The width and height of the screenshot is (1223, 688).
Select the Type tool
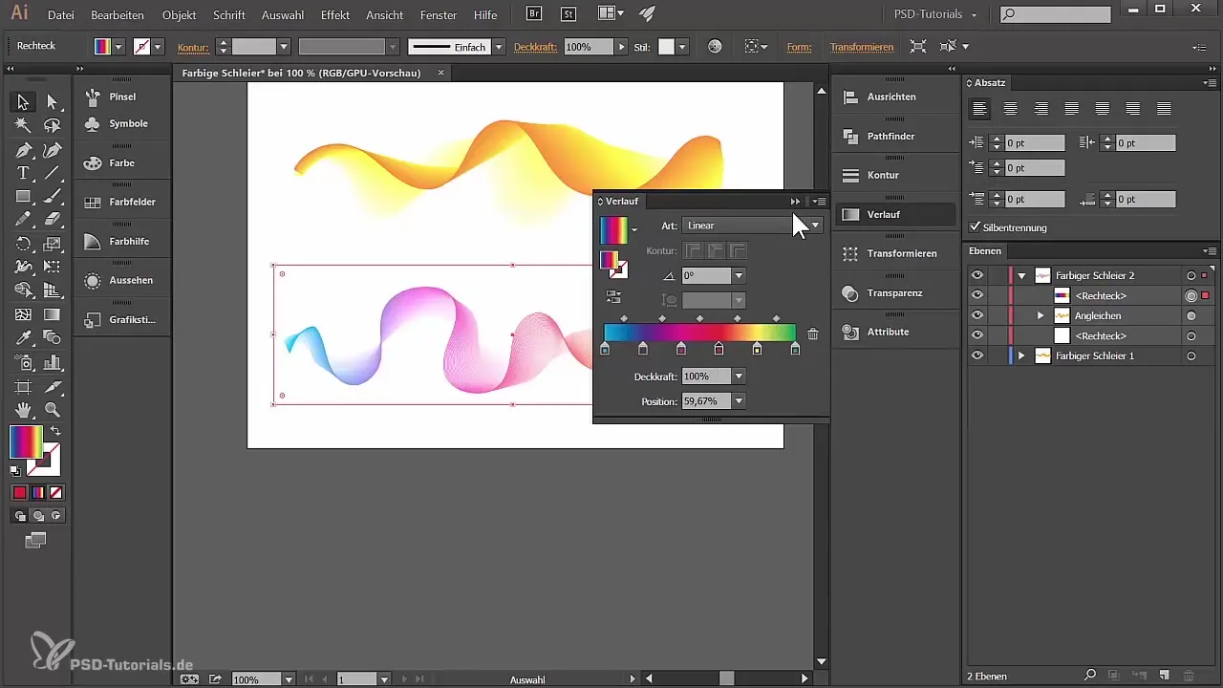pyautogui.click(x=23, y=173)
